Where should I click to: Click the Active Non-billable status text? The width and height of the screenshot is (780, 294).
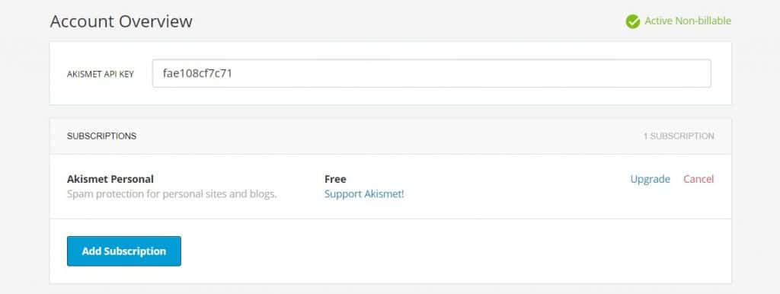tap(688, 21)
